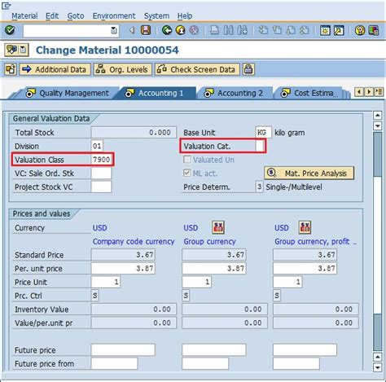Image resolution: width=386 pixels, height=382 pixels.
Task: Click the command field history arrow
Action: pyautogui.click(x=114, y=30)
